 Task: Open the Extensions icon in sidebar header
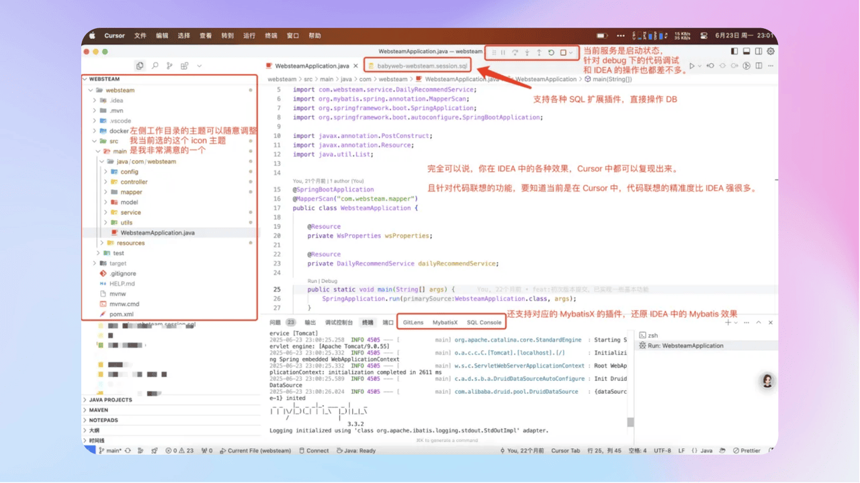[x=184, y=66]
